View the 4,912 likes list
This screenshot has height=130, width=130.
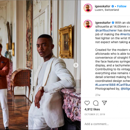click(x=92, y=109)
